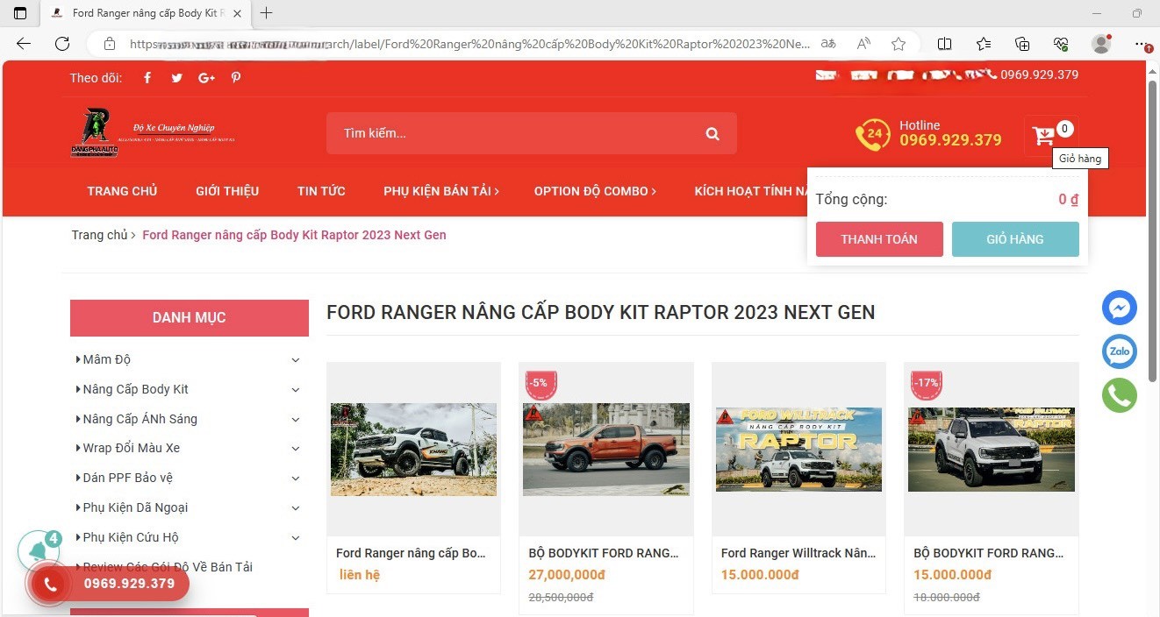The image size is (1160, 617).
Task: Open Review Các Gói Độ Về Bán Tải category
Action: [168, 567]
